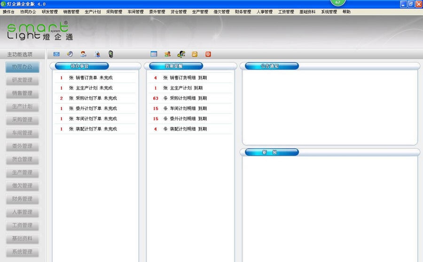Click the mobile phone icon in toolbar
423x262 pixels.
111,54
